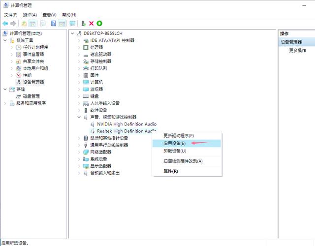Open the 文件(F) menu
This screenshot has width=315, height=246.
pyautogui.click(x=11, y=15)
